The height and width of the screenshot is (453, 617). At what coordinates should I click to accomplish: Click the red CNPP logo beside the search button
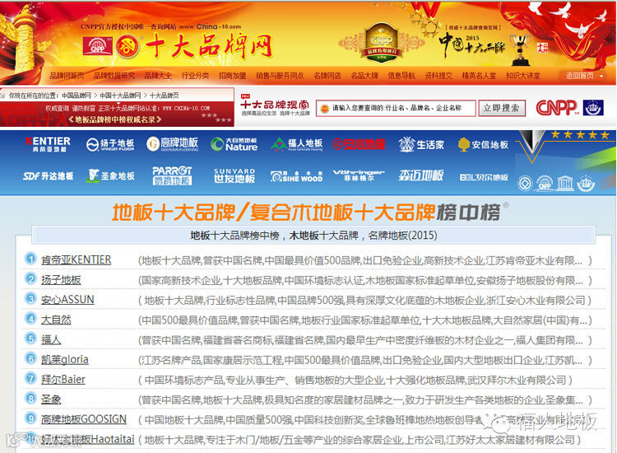557,108
